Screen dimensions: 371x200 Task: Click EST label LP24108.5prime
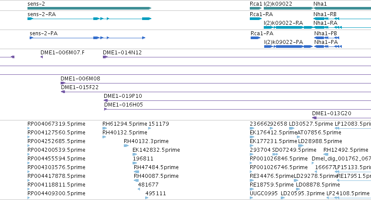(348, 193)
